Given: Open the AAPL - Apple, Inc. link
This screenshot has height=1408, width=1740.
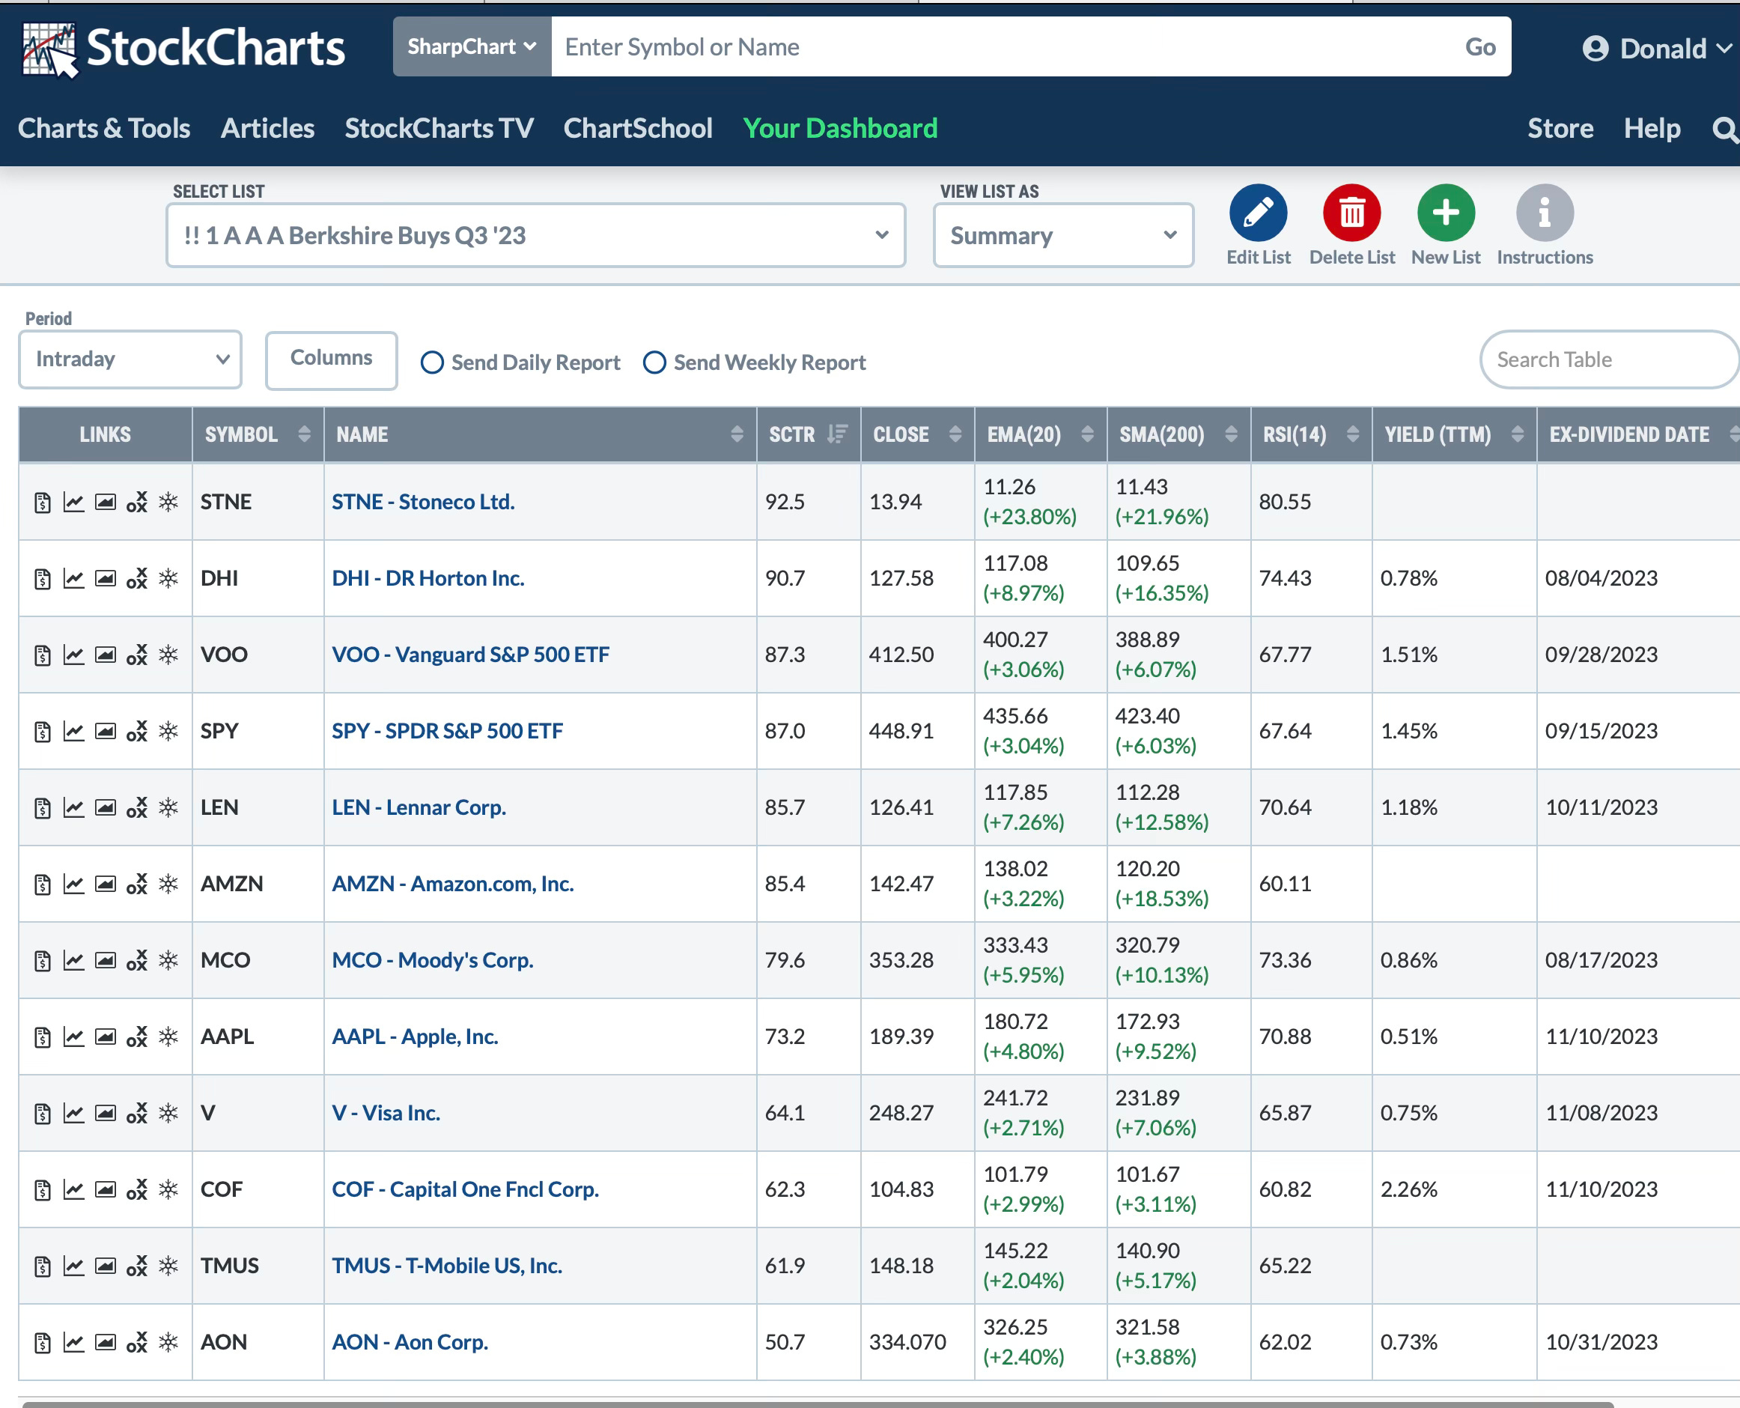Looking at the screenshot, I should click(x=415, y=1037).
